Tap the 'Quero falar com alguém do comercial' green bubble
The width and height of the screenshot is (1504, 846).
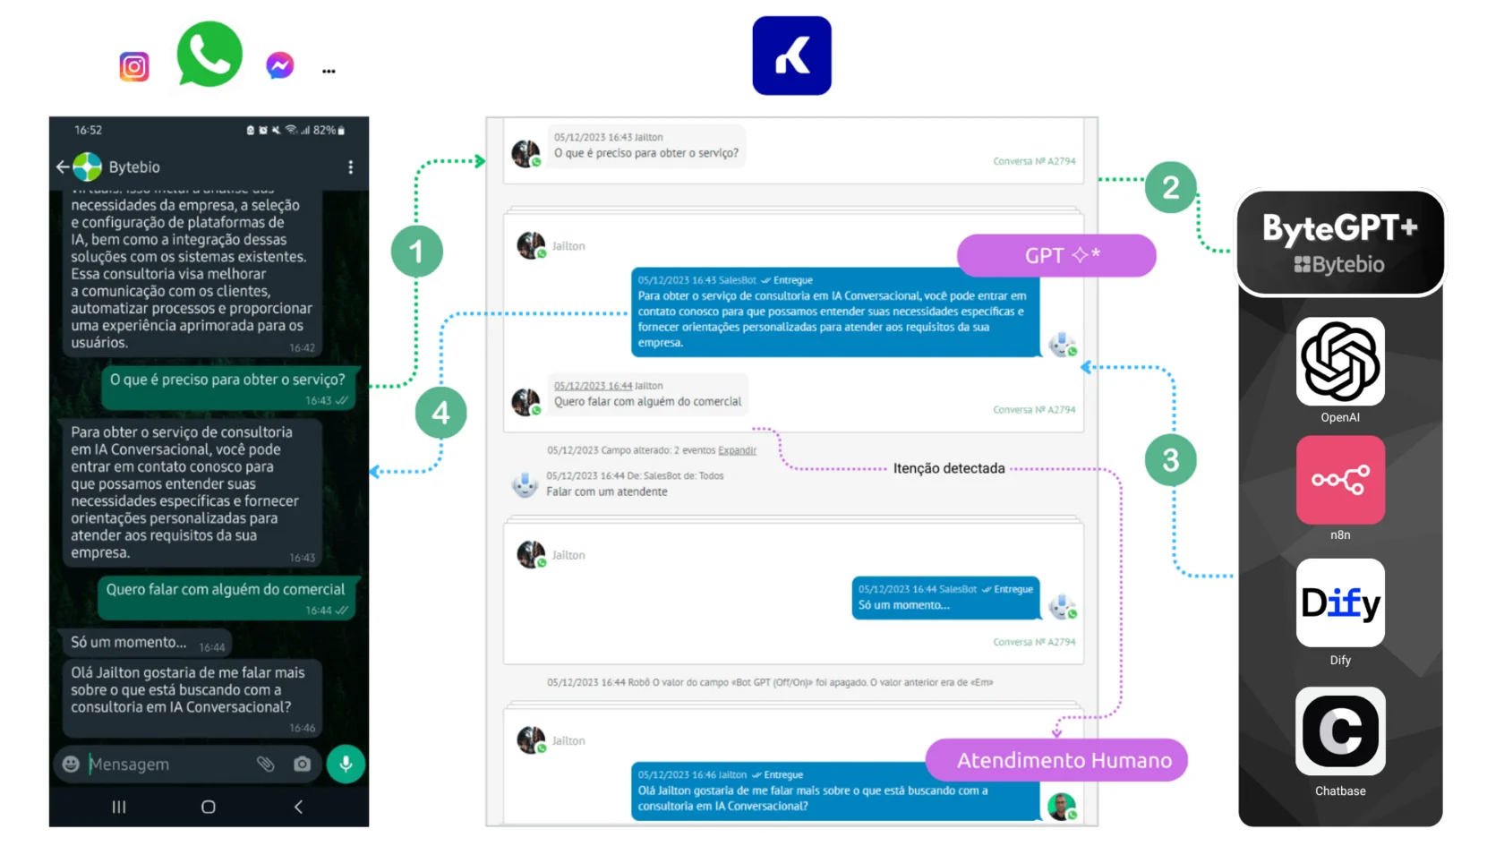[x=227, y=597]
